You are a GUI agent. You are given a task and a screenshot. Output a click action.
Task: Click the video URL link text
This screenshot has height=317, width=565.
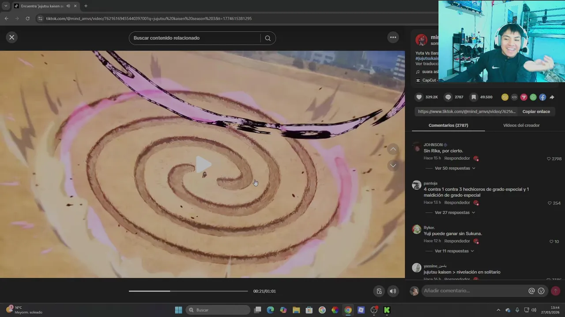tap(467, 111)
